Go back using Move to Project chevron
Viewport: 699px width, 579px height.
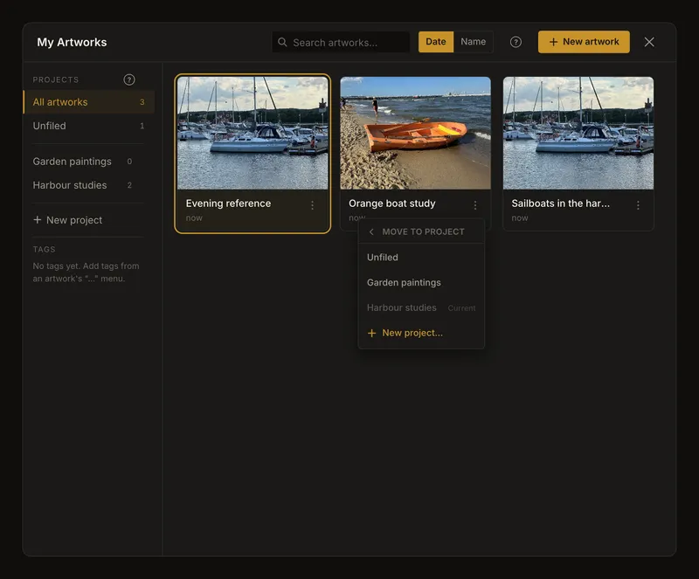point(371,231)
